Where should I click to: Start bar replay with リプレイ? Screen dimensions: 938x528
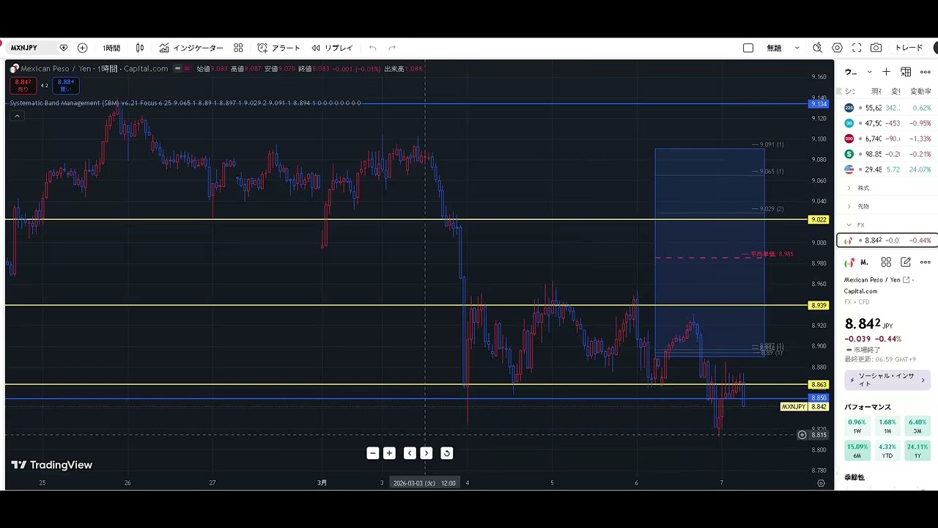(332, 48)
